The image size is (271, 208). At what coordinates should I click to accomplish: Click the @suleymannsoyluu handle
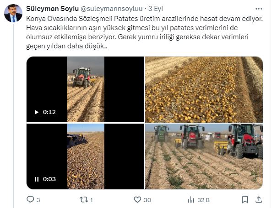(x=112, y=9)
